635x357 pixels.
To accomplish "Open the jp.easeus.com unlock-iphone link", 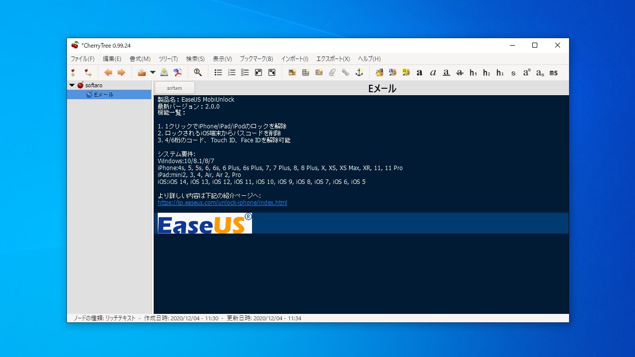I will point(222,203).
